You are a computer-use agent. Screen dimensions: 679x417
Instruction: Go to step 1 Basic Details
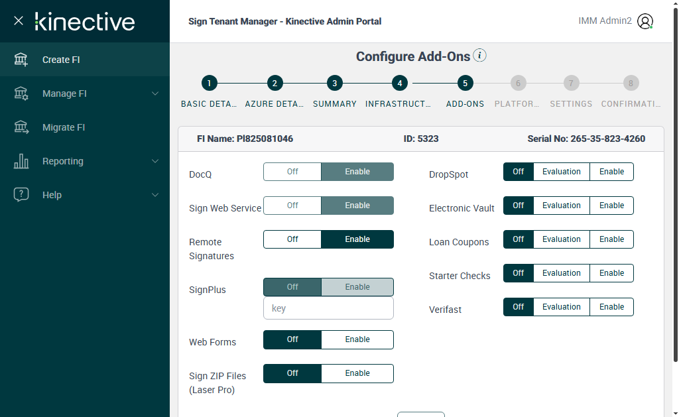pos(209,83)
